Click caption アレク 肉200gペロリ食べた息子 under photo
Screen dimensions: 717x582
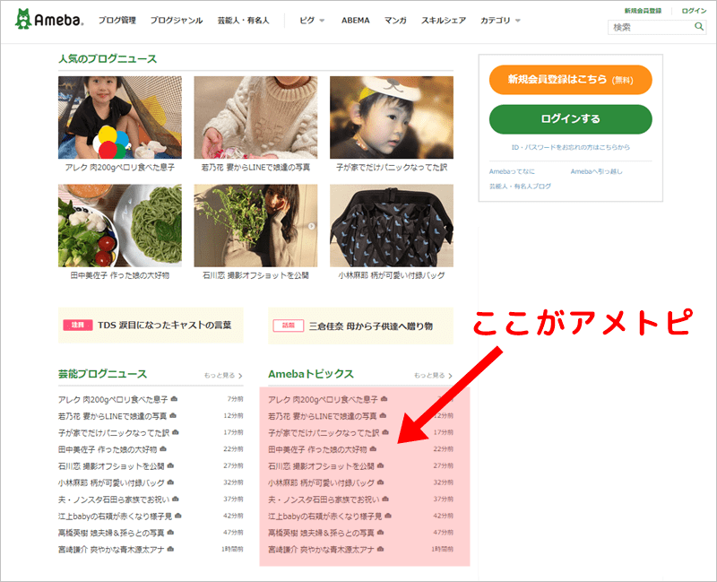[120, 168]
